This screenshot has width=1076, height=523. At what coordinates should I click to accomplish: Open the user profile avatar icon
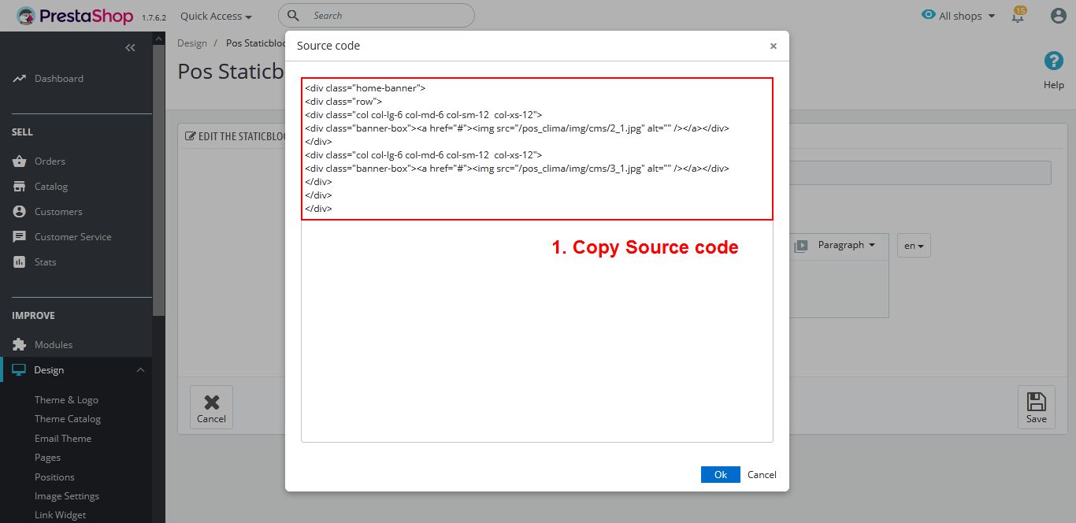pyautogui.click(x=1058, y=16)
